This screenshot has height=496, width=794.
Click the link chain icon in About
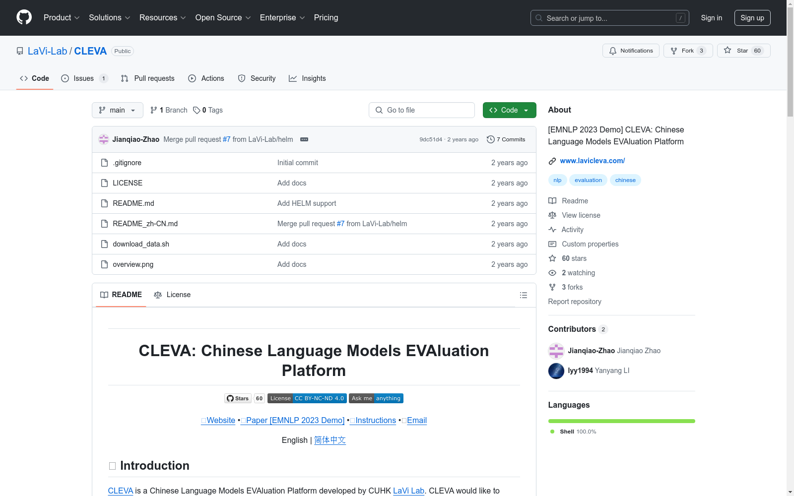coord(552,161)
